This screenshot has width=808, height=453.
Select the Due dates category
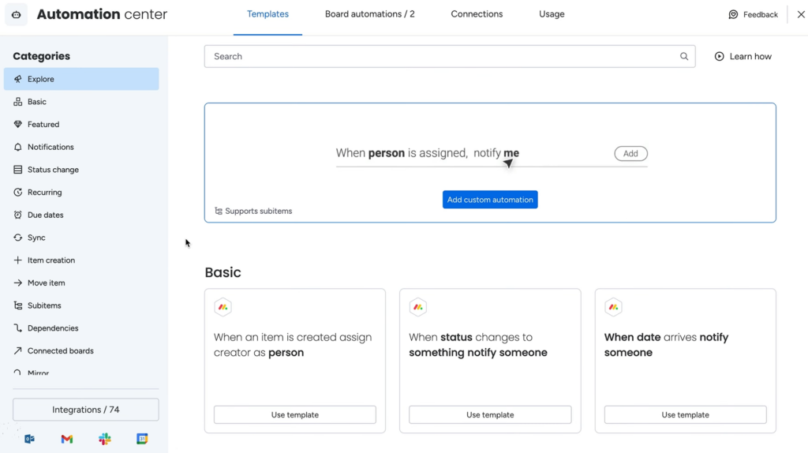[45, 215]
